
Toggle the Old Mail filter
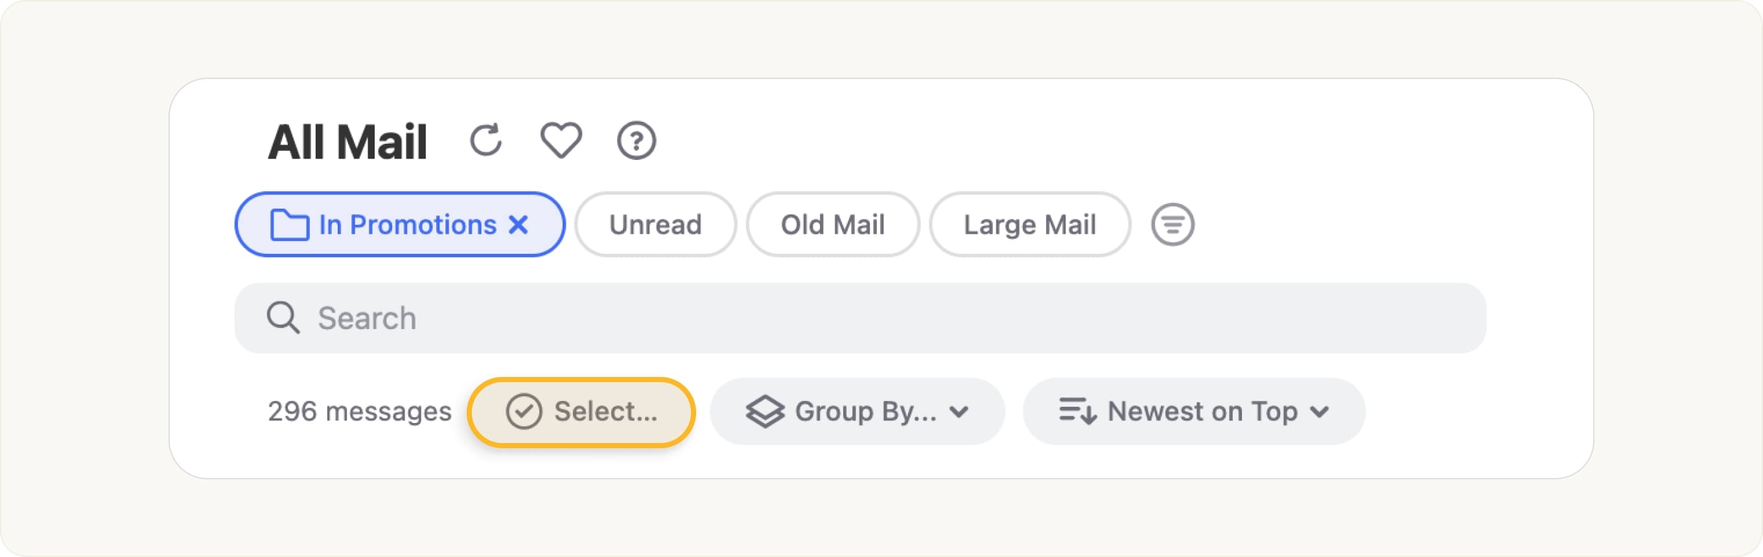click(x=832, y=225)
